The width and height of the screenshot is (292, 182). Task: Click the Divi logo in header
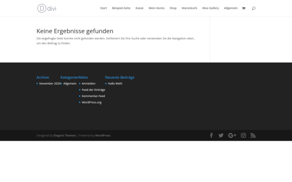point(47,8)
